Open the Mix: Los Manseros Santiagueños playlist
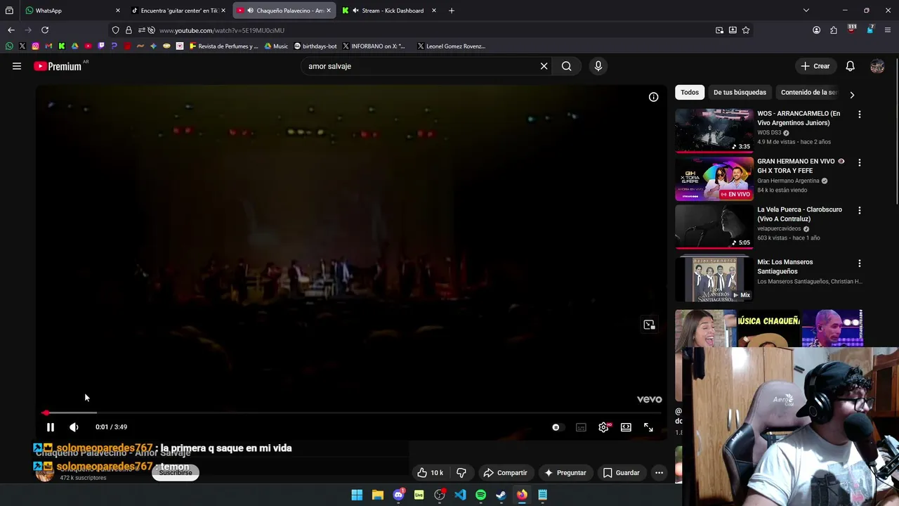 [714, 279]
